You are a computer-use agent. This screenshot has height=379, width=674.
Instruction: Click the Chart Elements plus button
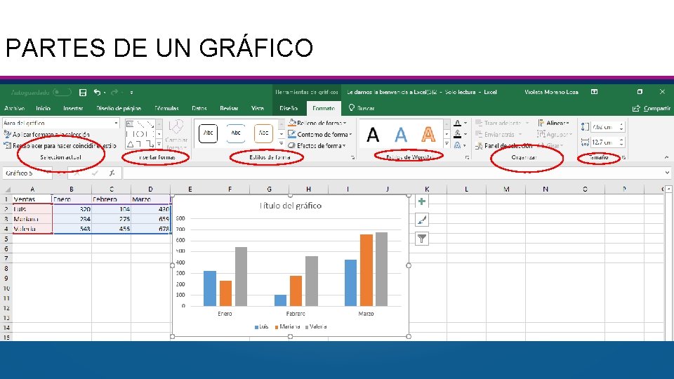[422, 201]
